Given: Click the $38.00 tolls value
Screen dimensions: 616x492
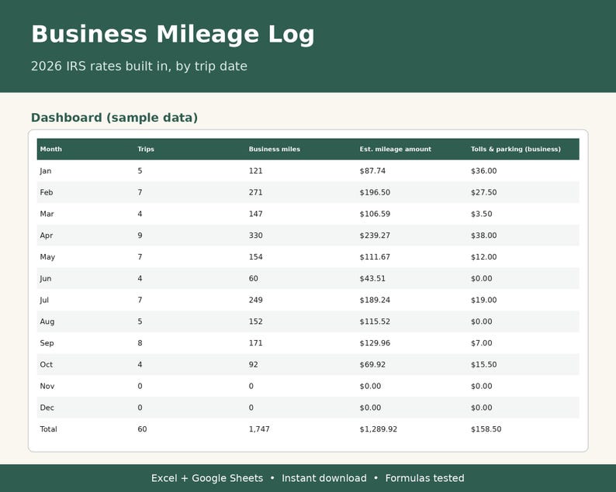Looking at the screenshot, I should point(483,236).
